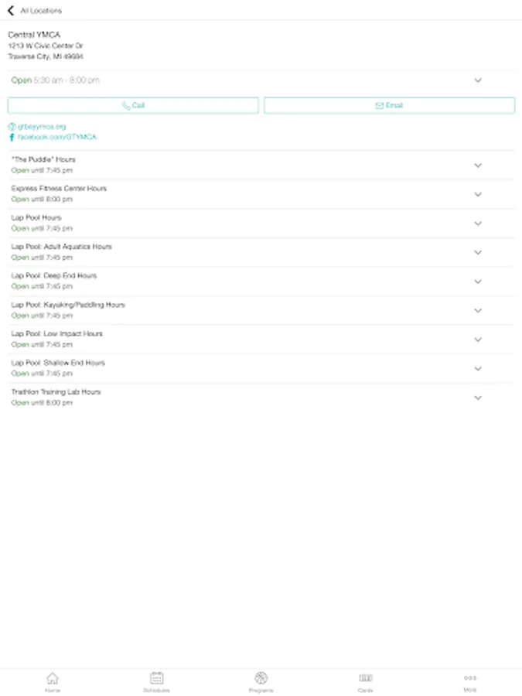Expand Express Fitness Center Hours chevron
522x696 pixels.
478,194
